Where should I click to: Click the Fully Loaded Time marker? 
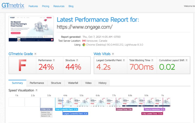pyautogui.click(x=152, y=114)
